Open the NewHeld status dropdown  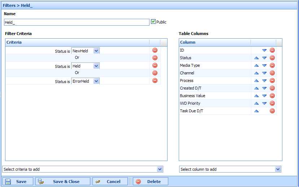pos(96,51)
